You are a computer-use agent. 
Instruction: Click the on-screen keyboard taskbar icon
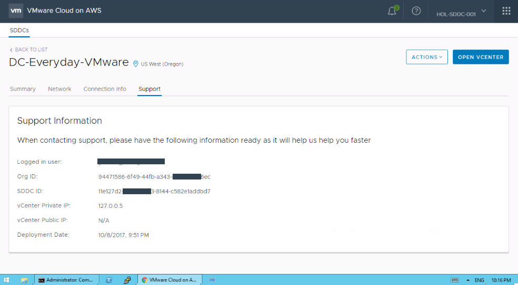pyautogui.click(x=212, y=280)
